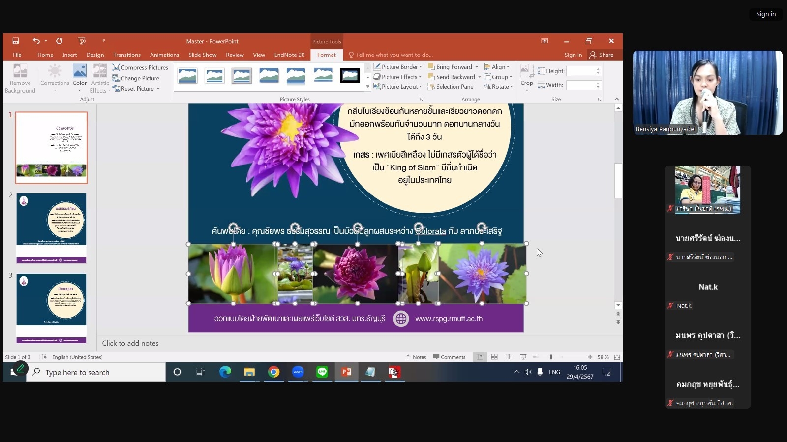Screen dimensions: 787x442
Task: Click to add notes area
Action: 130,343
